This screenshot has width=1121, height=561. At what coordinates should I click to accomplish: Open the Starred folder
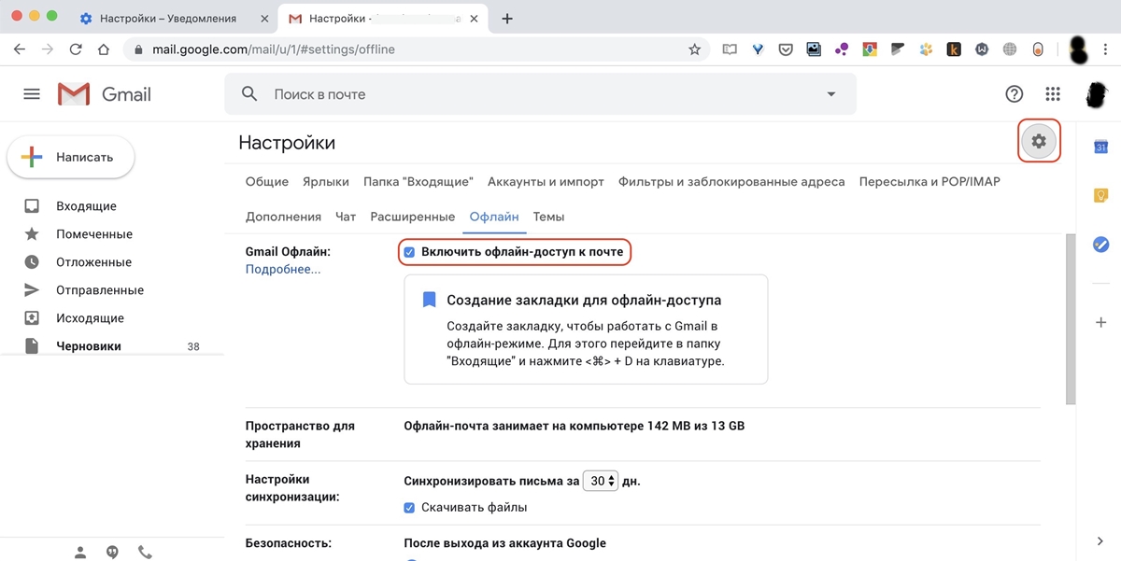coord(94,234)
